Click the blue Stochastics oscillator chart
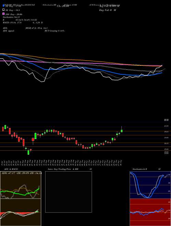Viewport: 171px width, 226px height. pyautogui.click(x=150, y=185)
